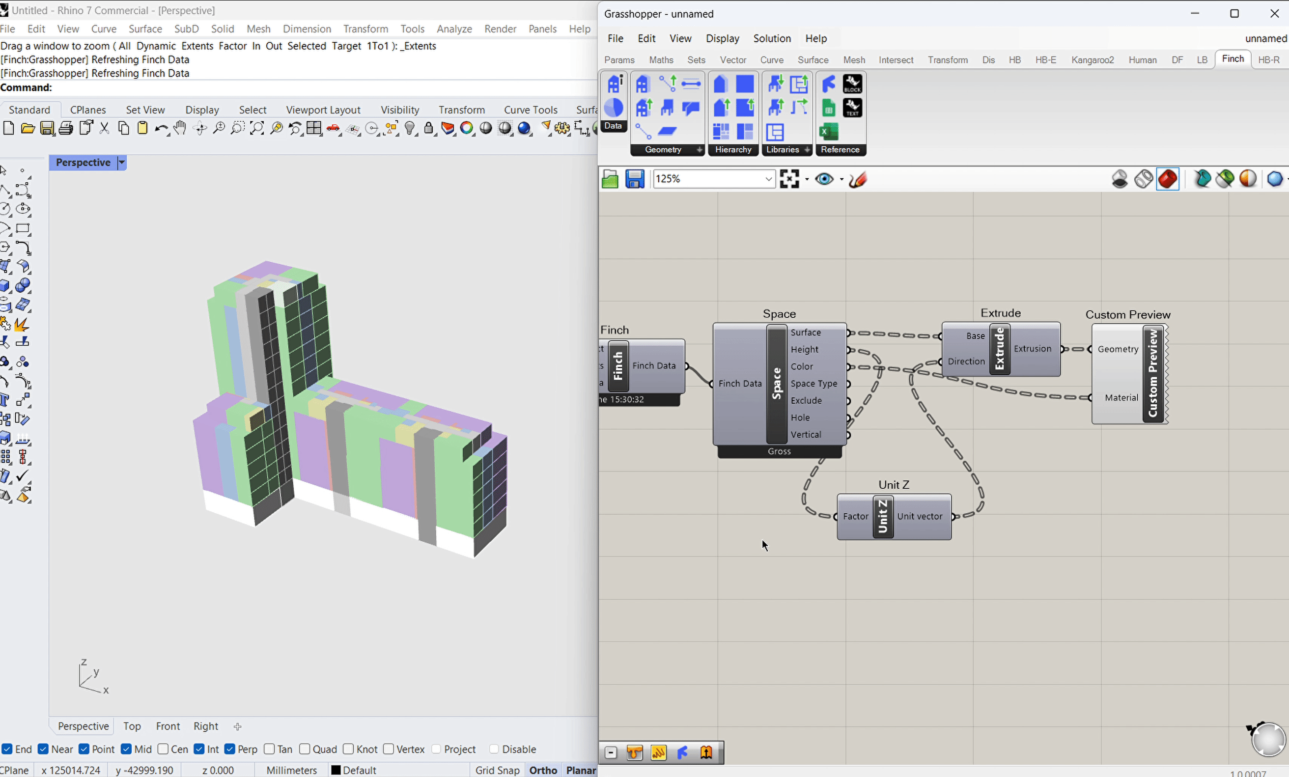The height and width of the screenshot is (777, 1289).
Task: Expand the Geometry panel plus button
Action: pyautogui.click(x=700, y=150)
